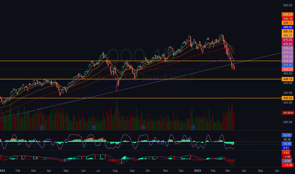Click the 50.00 oscillator value label
The height and width of the screenshot is (174, 295).
(x=287, y=135)
